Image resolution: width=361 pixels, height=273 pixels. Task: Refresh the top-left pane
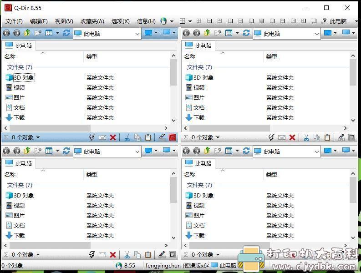click(66, 33)
